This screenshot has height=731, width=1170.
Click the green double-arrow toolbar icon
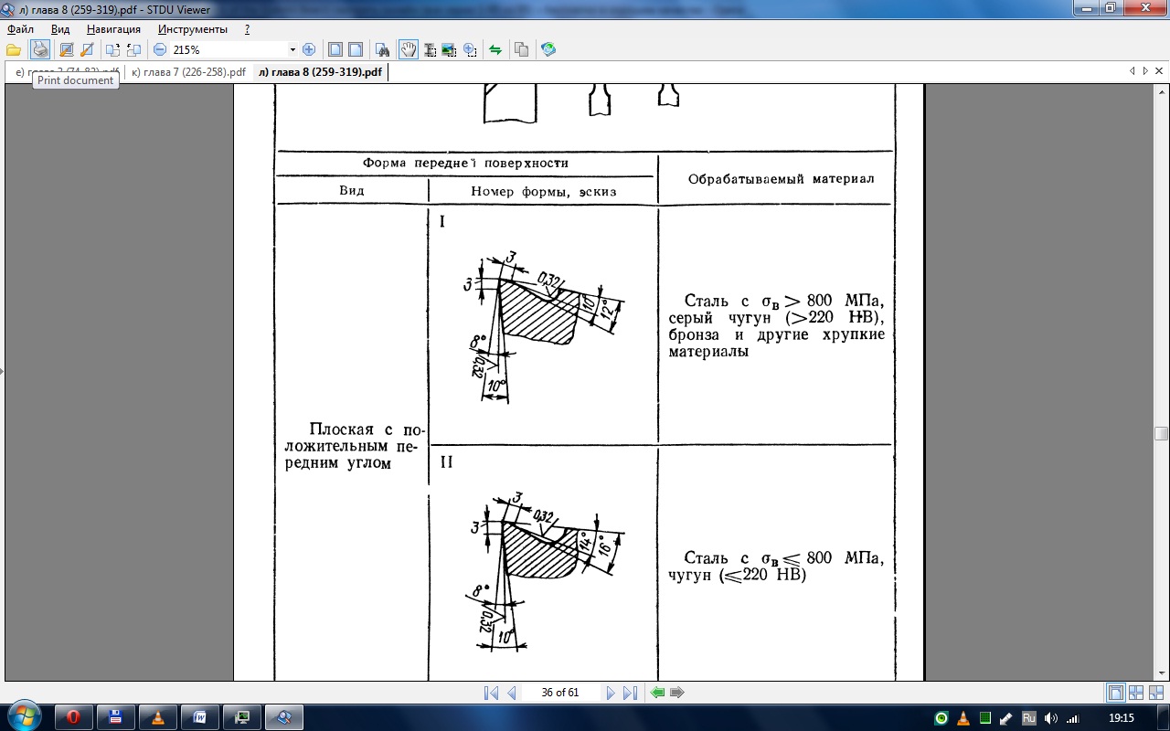coord(495,49)
